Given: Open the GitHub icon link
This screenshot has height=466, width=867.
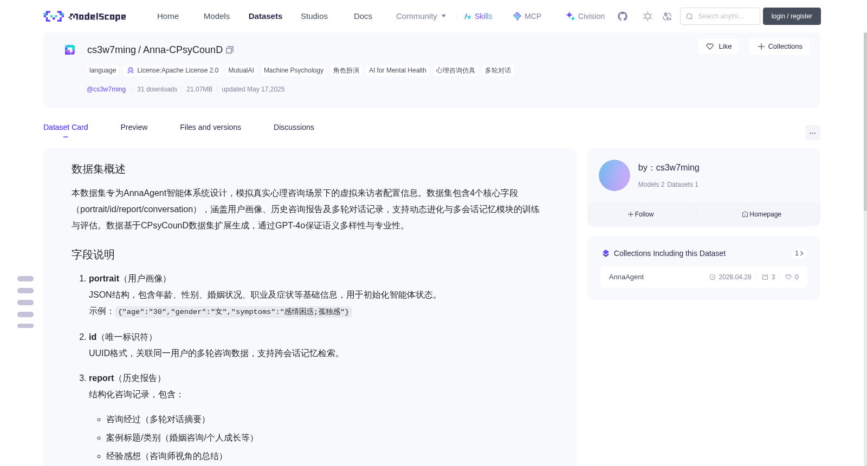Looking at the screenshot, I should tap(623, 16).
